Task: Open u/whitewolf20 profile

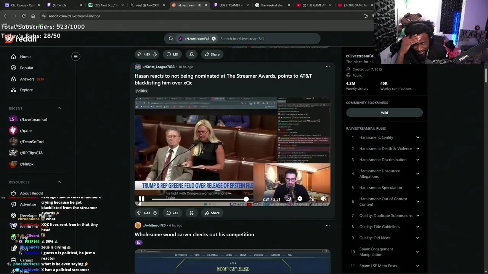Action: [154, 225]
